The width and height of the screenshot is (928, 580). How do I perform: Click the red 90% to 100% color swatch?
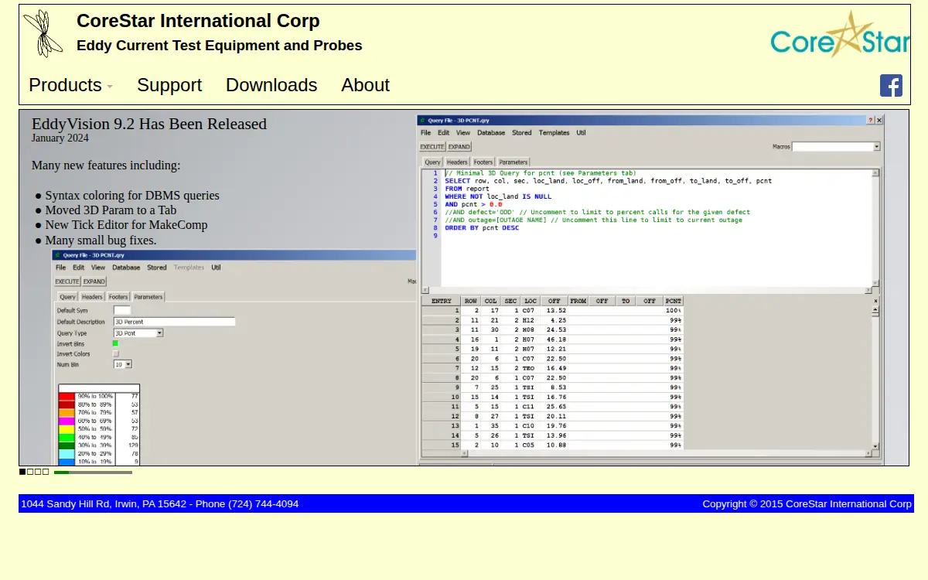pos(67,396)
